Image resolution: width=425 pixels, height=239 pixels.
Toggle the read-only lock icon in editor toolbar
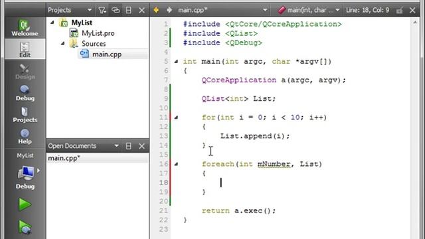point(399,11)
